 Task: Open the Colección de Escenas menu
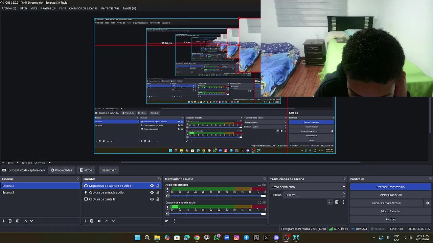click(x=83, y=8)
